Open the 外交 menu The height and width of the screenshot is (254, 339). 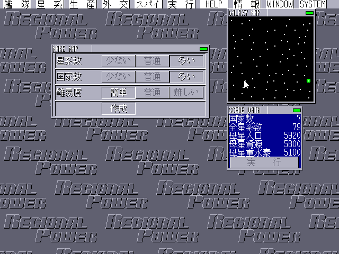(115, 4)
